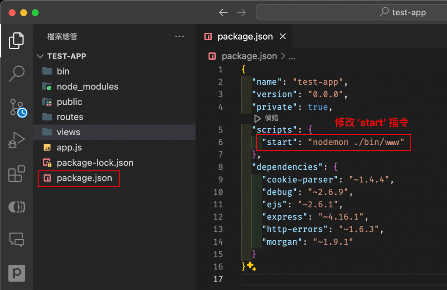
Task: Close the package.json tab
Action: coord(283,37)
